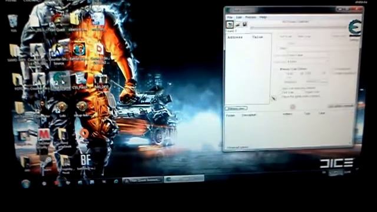Open the File menu in Cheat Engine
377x212 pixels.
click(x=230, y=18)
